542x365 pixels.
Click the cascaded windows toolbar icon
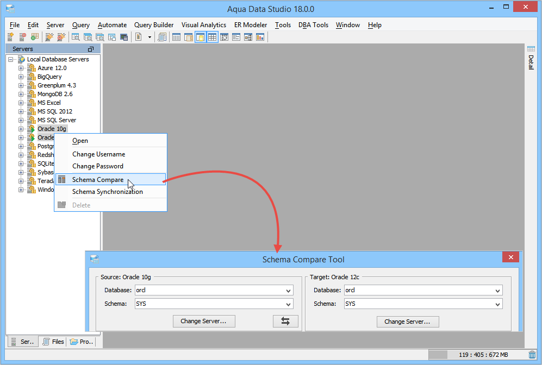(x=112, y=37)
